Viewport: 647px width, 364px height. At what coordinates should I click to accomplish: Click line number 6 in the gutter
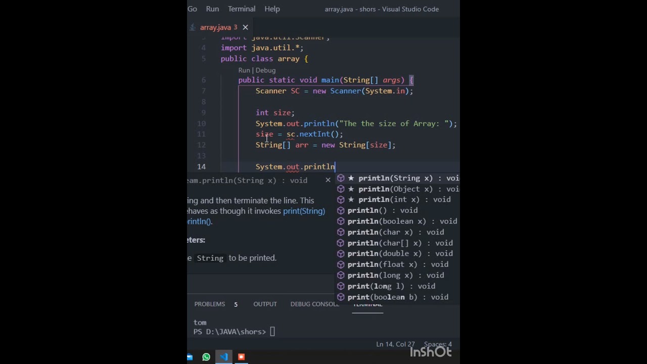tap(204, 80)
